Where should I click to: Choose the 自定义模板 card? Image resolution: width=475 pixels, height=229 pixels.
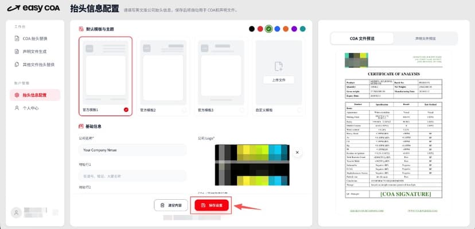pyautogui.click(x=278, y=76)
